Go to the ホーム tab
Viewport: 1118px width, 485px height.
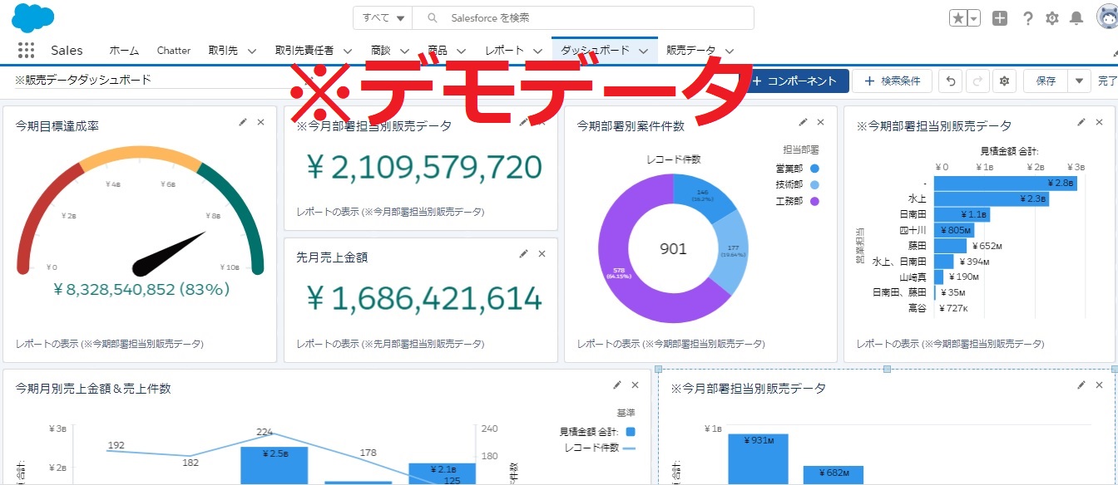pyautogui.click(x=124, y=51)
